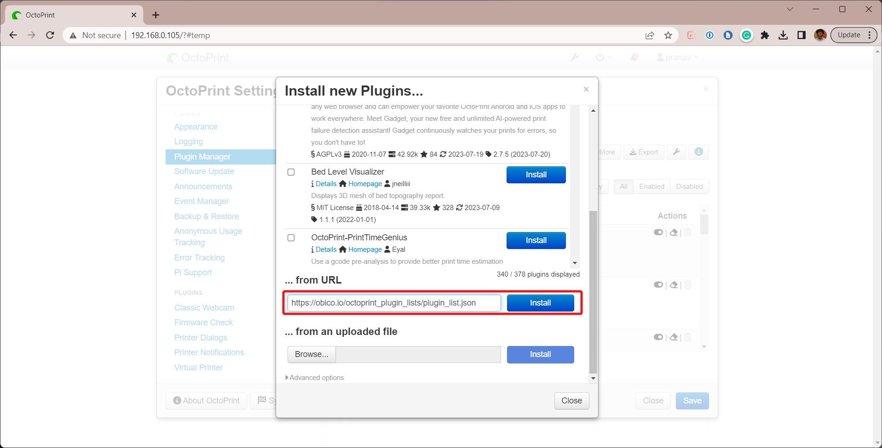Viewport: 882px width, 448px height.
Task: Open Software Update settings
Action: coord(204,171)
